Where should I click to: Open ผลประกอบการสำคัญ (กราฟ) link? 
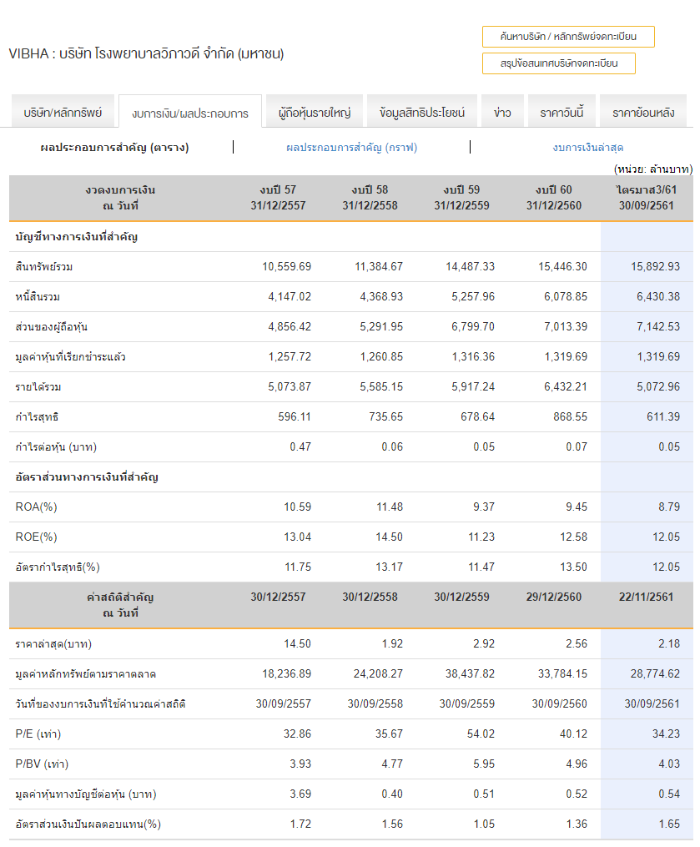coord(351,148)
